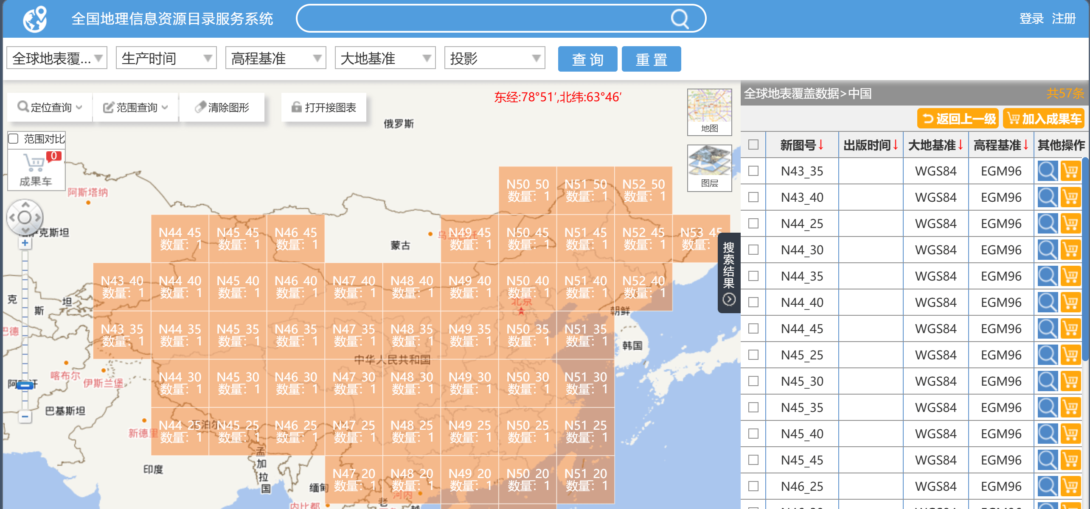Check the N43_40 row checkbox
Screen dimensions: 1090x509
[753, 197]
